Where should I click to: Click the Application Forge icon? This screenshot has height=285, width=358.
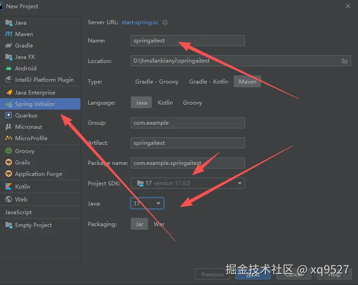pos(9,174)
